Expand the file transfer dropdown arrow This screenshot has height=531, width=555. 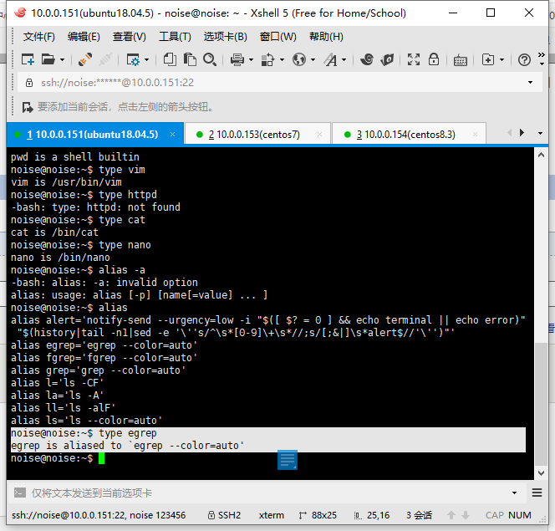283,60
